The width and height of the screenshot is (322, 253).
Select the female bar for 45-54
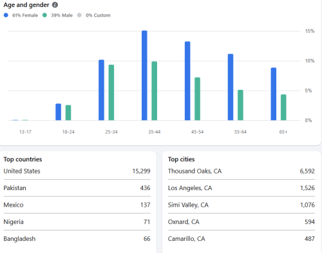tap(187, 81)
